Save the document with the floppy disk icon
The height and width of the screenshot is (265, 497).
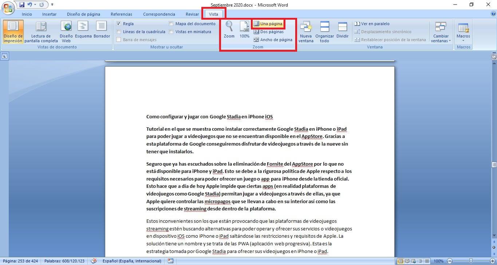22,5
